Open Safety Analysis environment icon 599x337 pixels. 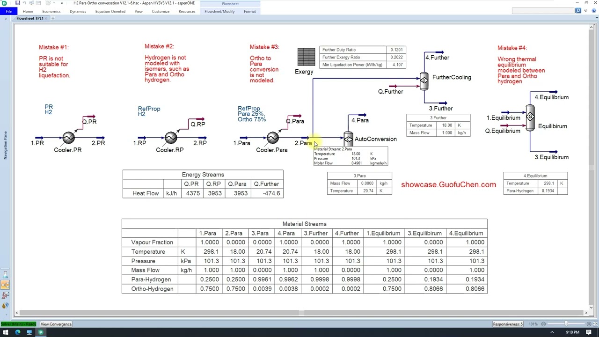(5, 295)
